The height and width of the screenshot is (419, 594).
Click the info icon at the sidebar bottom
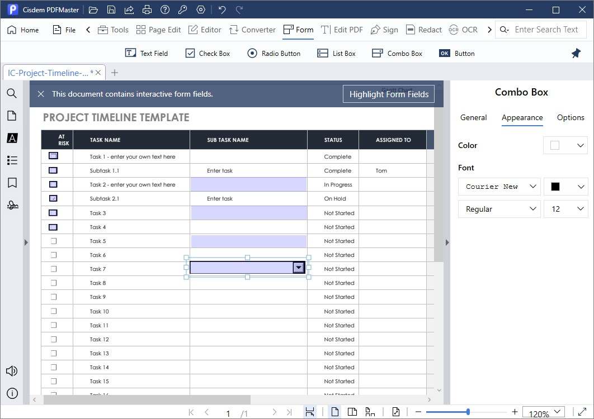click(12, 393)
